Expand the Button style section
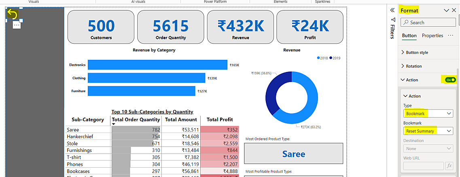This screenshot has height=177, width=460. 417,53
